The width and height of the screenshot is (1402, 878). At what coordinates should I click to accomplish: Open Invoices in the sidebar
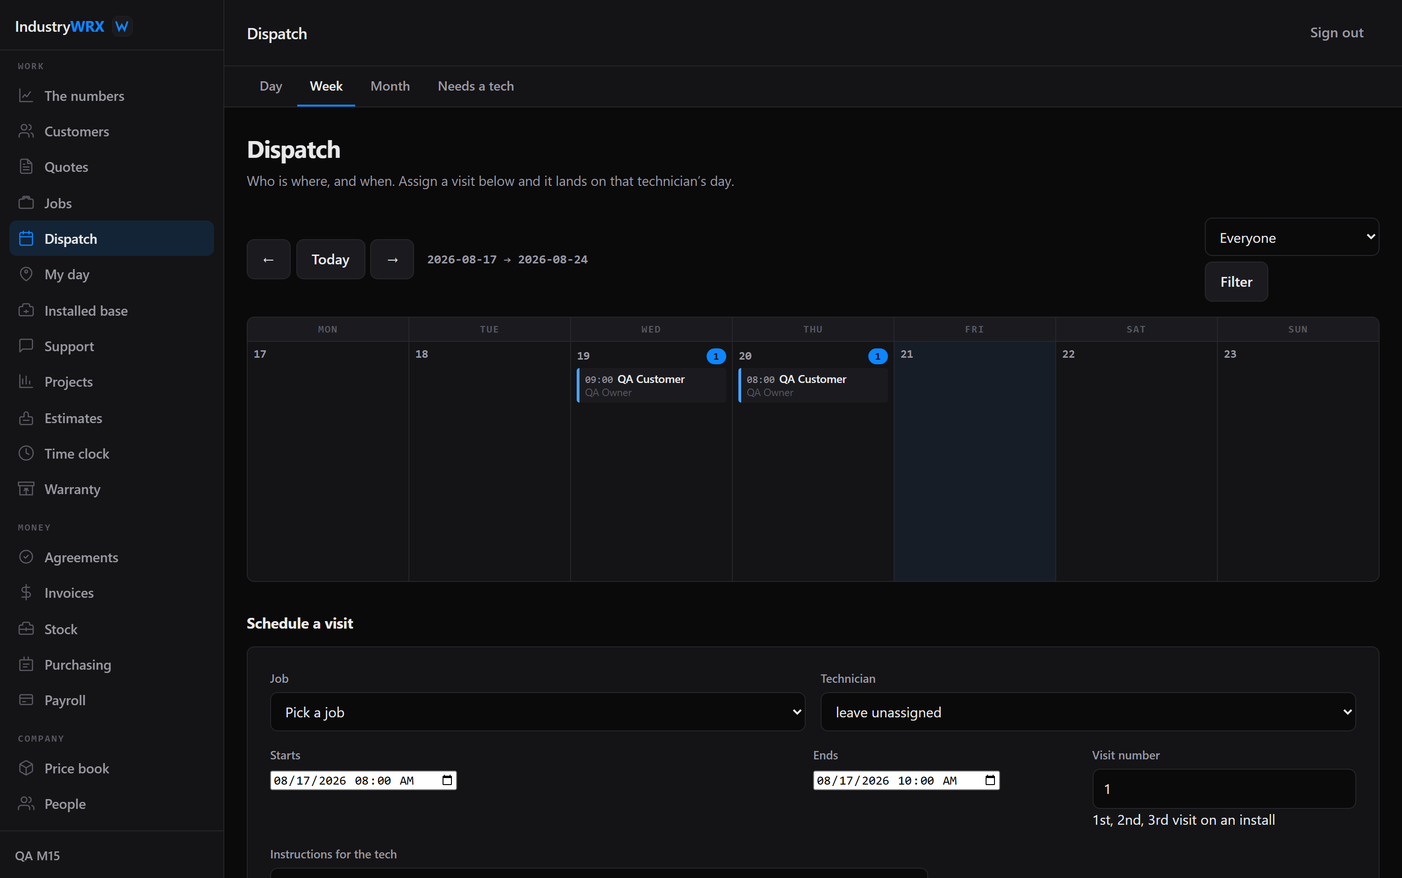pyautogui.click(x=112, y=593)
